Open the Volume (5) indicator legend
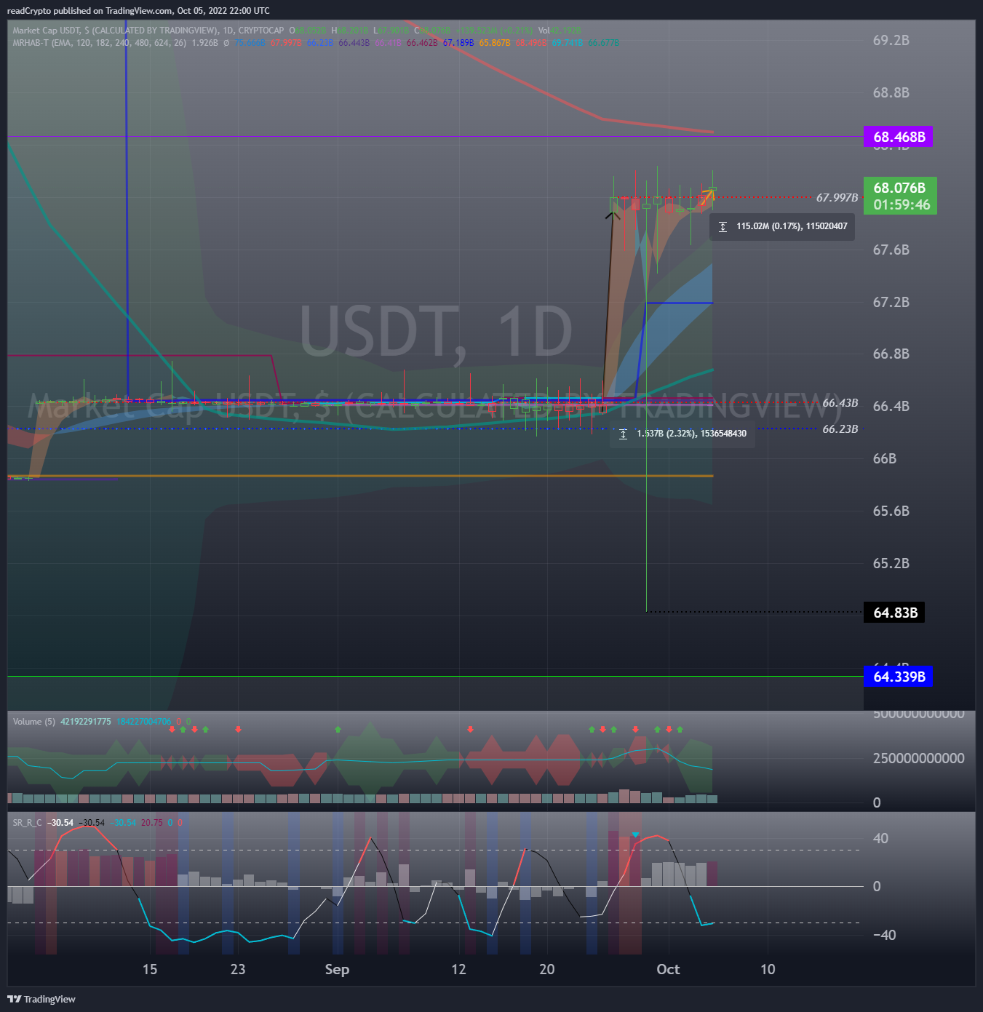The width and height of the screenshot is (983, 1012). pyautogui.click(x=33, y=722)
